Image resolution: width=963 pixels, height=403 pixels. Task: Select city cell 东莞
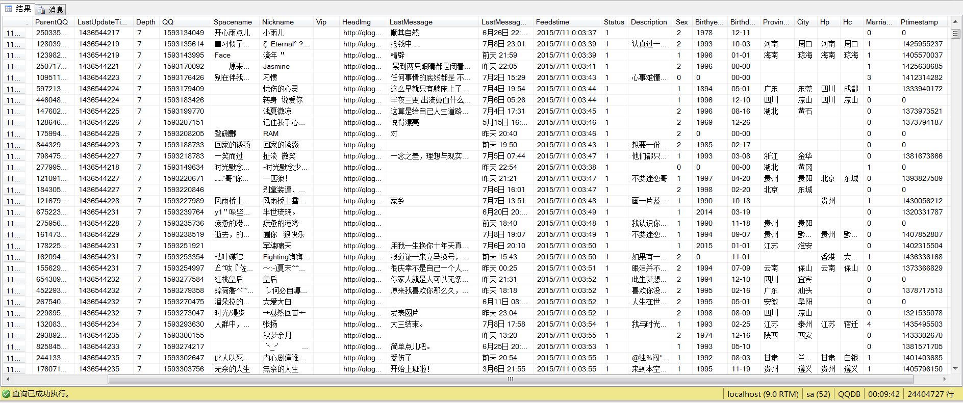click(x=805, y=89)
